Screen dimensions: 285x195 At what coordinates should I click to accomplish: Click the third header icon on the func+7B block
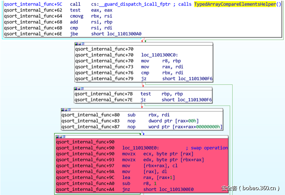(x=83, y=89)
